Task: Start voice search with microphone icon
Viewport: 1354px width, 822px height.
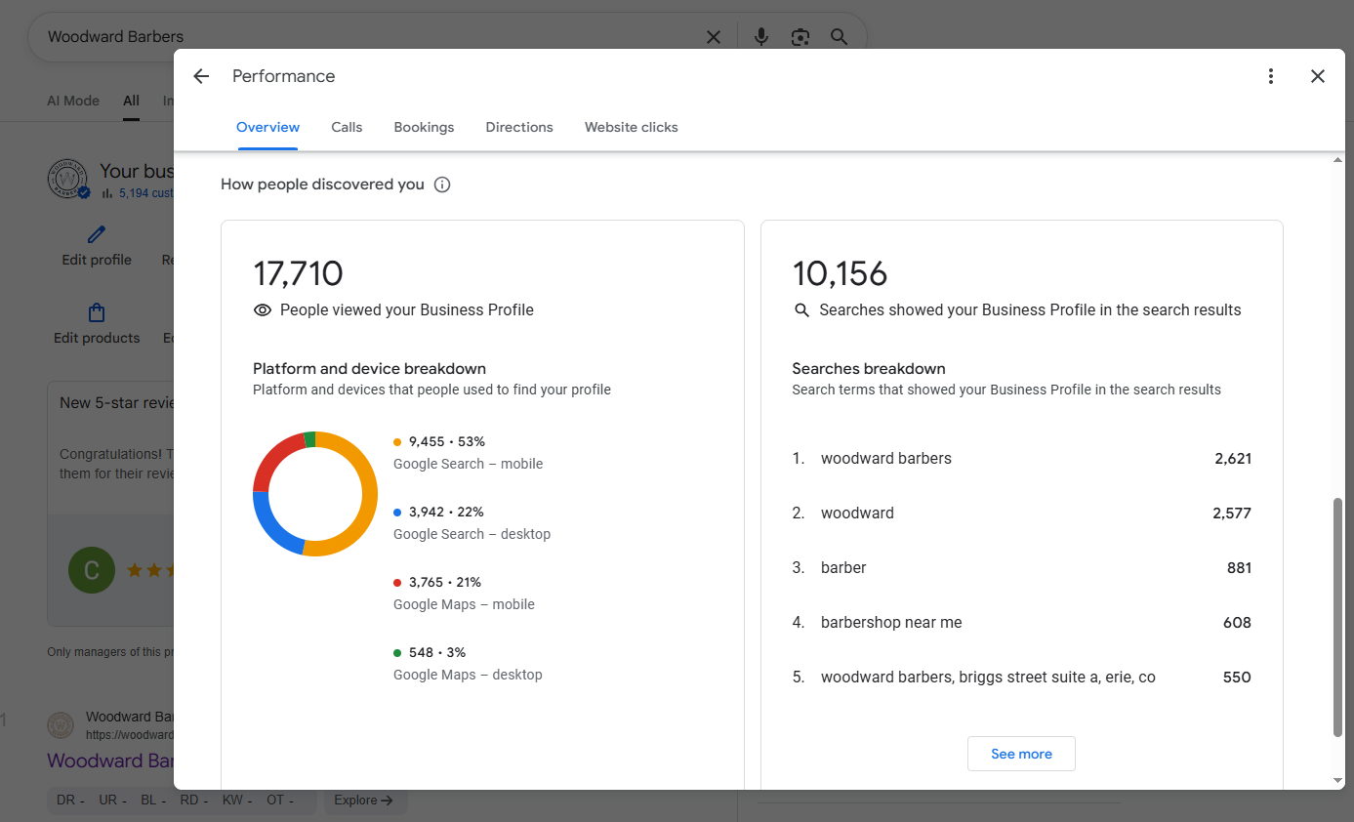Action: click(761, 37)
